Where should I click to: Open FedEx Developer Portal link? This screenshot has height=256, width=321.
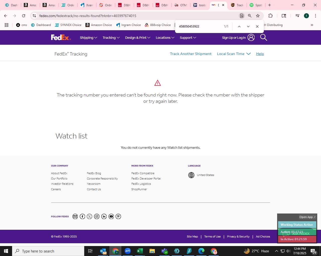[x=146, y=178]
